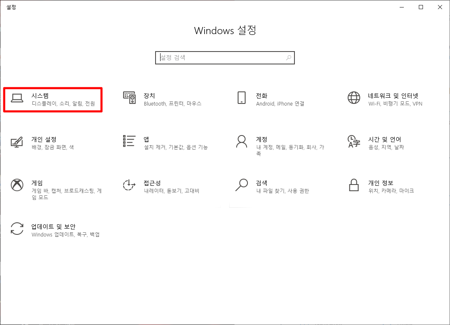Open the 네트워크 및 인터넷 globe icon
Image resolution: width=450 pixels, height=325 pixels.
[354, 98]
